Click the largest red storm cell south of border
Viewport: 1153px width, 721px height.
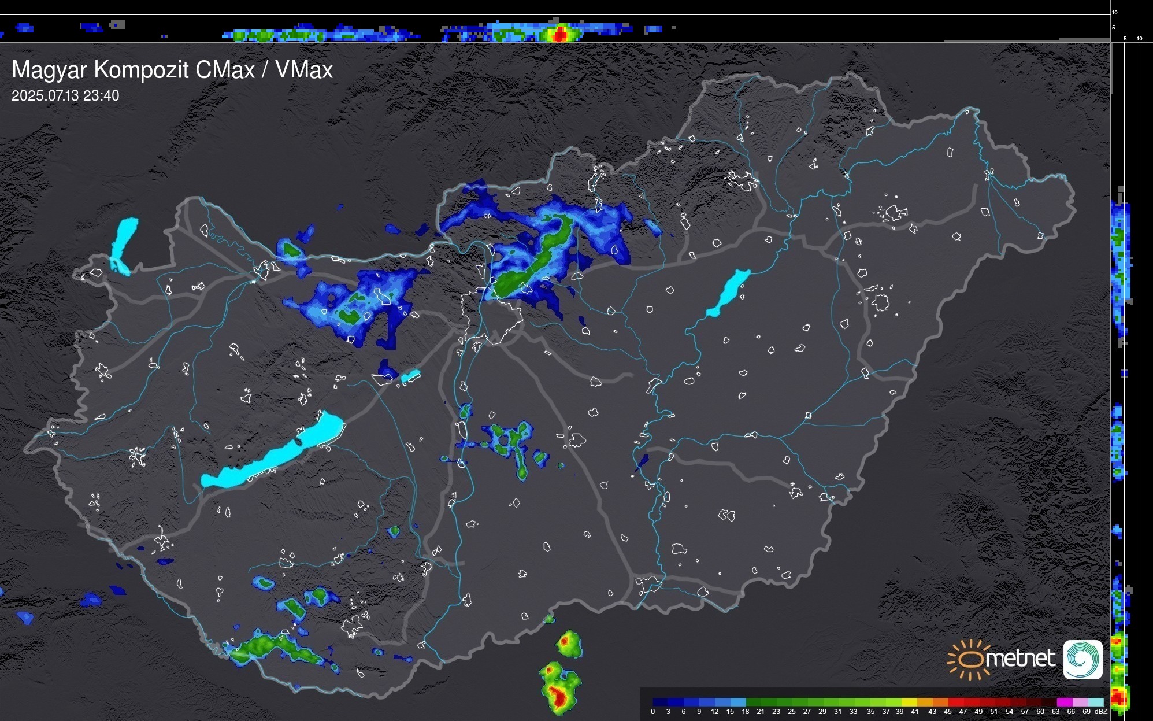coord(558,696)
